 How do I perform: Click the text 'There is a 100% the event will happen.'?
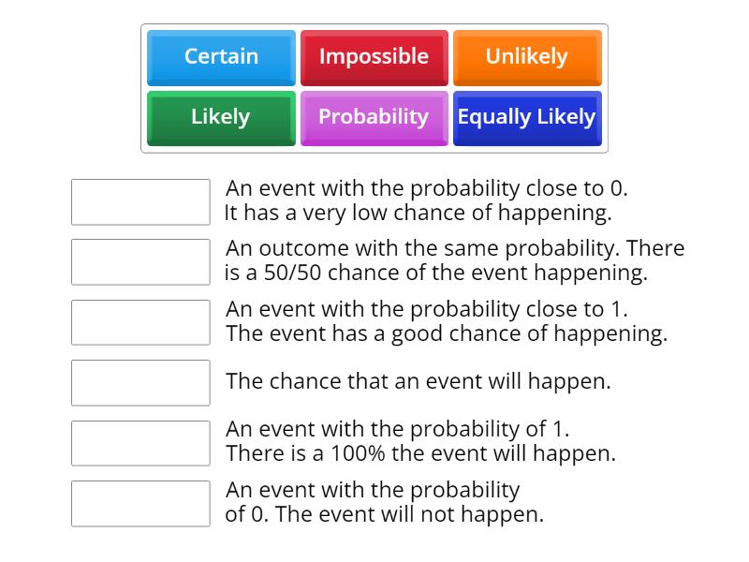pyautogui.click(x=420, y=454)
